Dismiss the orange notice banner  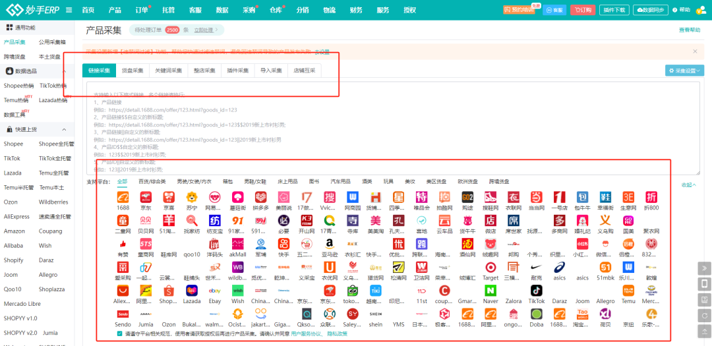pyautogui.click(x=695, y=52)
